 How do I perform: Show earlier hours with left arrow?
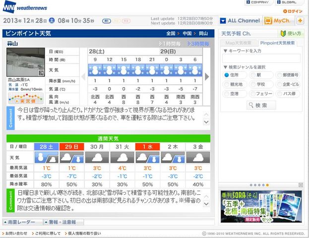tap(83, 77)
